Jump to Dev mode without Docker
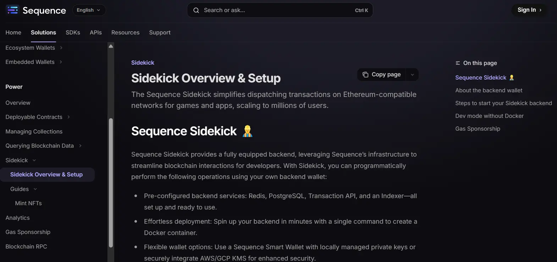This screenshot has height=262, width=557. click(x=489, y=116)
